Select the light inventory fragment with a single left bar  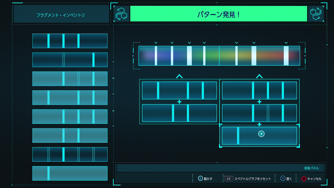pyautogui.click(x=70, y=173)
